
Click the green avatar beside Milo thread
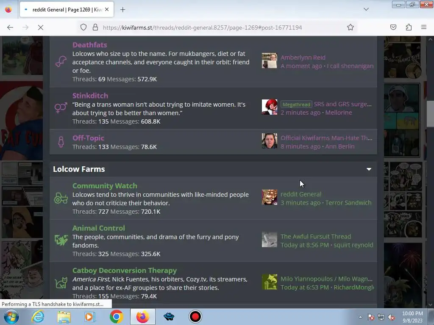pos(269,282)
